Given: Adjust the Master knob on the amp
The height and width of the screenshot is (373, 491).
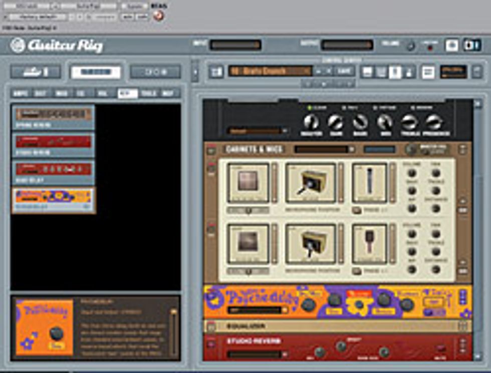Looking at the screenshot, I should (311, 123).
